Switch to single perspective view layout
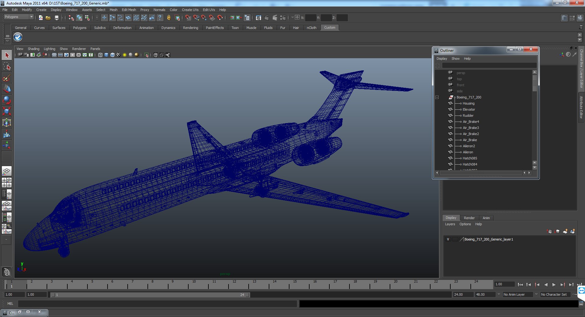Viewport: 585px width, 317px height. 7,171
